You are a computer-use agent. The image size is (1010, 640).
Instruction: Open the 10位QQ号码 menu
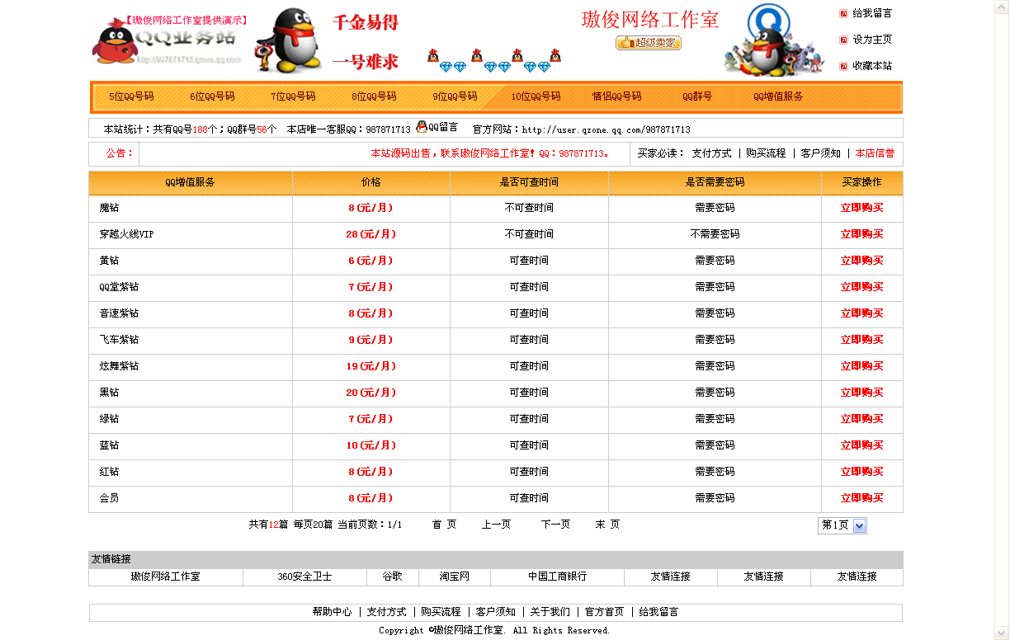536,96
